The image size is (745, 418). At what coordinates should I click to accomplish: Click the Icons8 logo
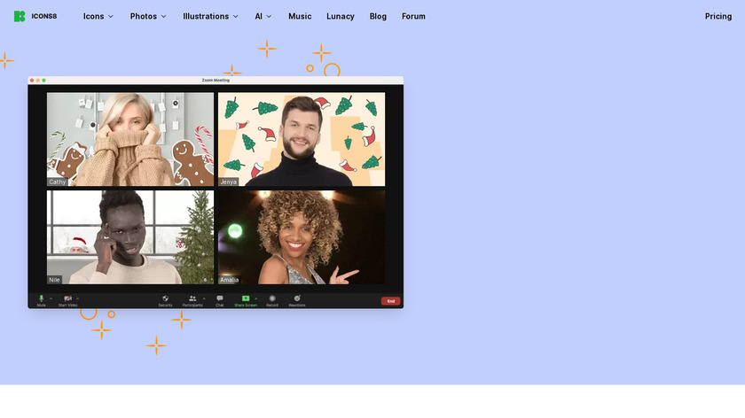35,16
